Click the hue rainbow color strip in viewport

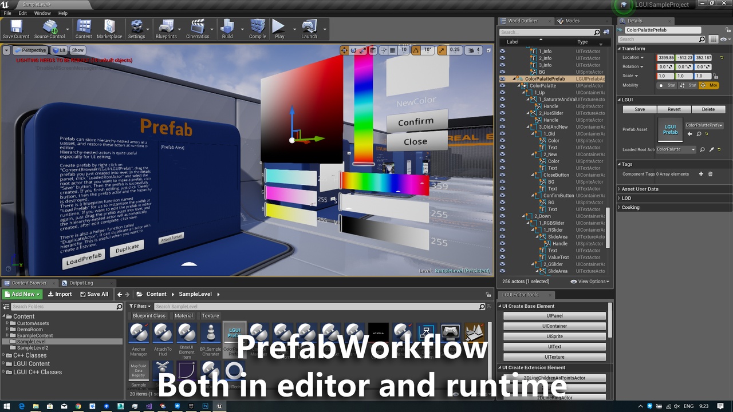[x=363, y=109]
